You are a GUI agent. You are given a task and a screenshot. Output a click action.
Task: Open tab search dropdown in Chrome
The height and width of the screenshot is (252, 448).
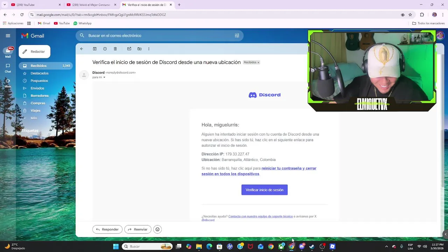(x=5, y=5)
